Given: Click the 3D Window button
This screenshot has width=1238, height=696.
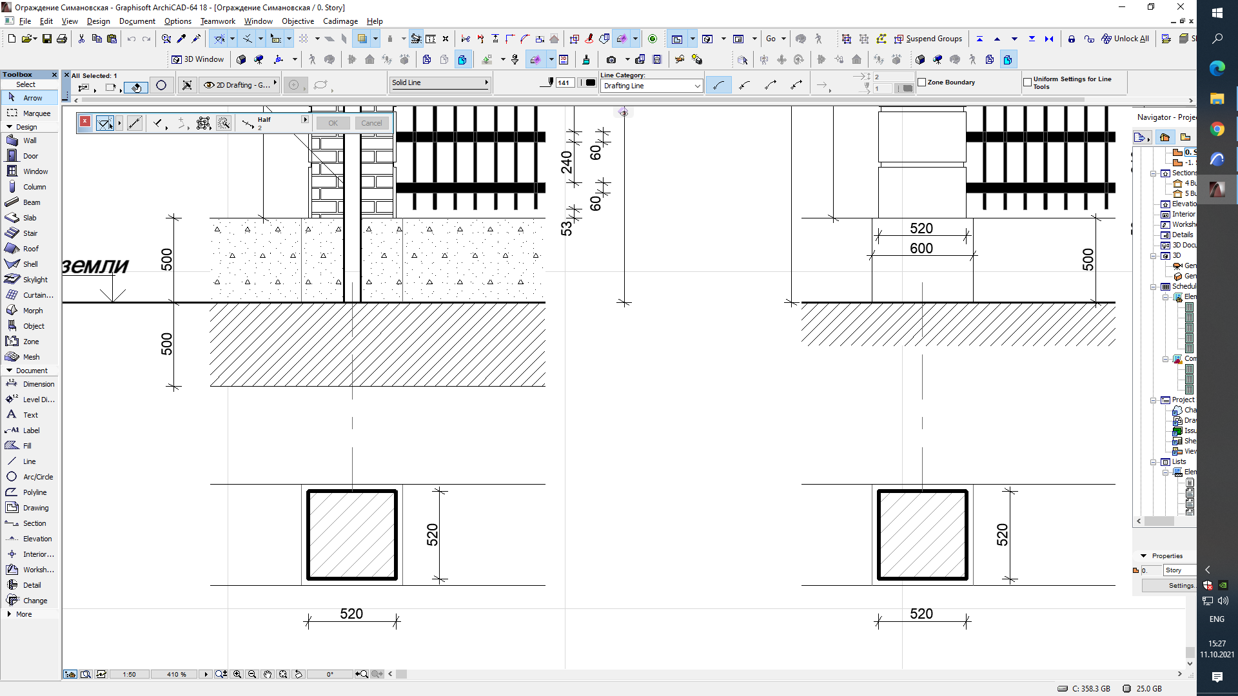Looking at the screenshot, I should pyautogui.click(x=198, y=59).
